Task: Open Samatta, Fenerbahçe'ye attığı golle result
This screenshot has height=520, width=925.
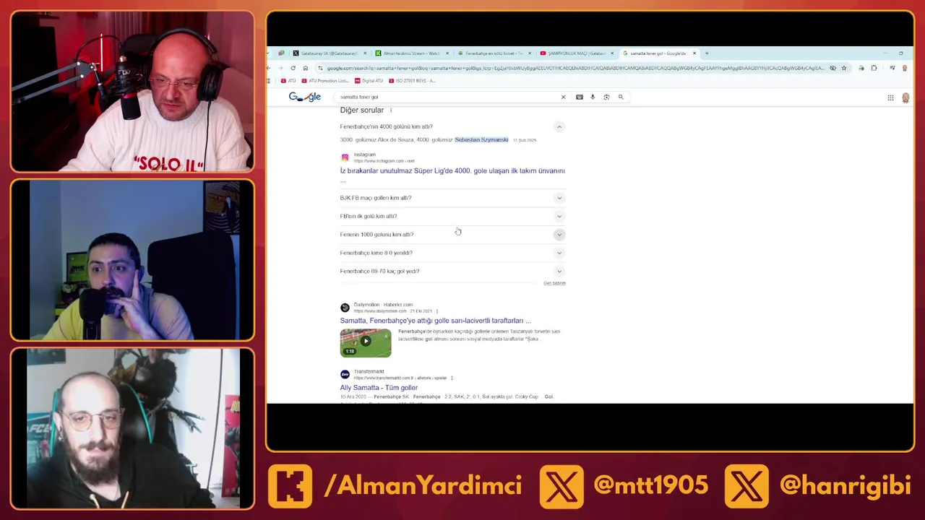Action: [x=435, y=321]
